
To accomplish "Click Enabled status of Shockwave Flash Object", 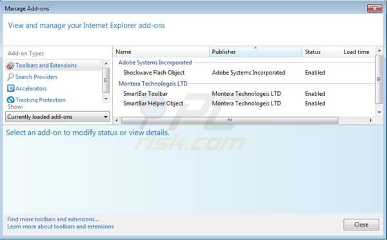I will coord(315,73).
